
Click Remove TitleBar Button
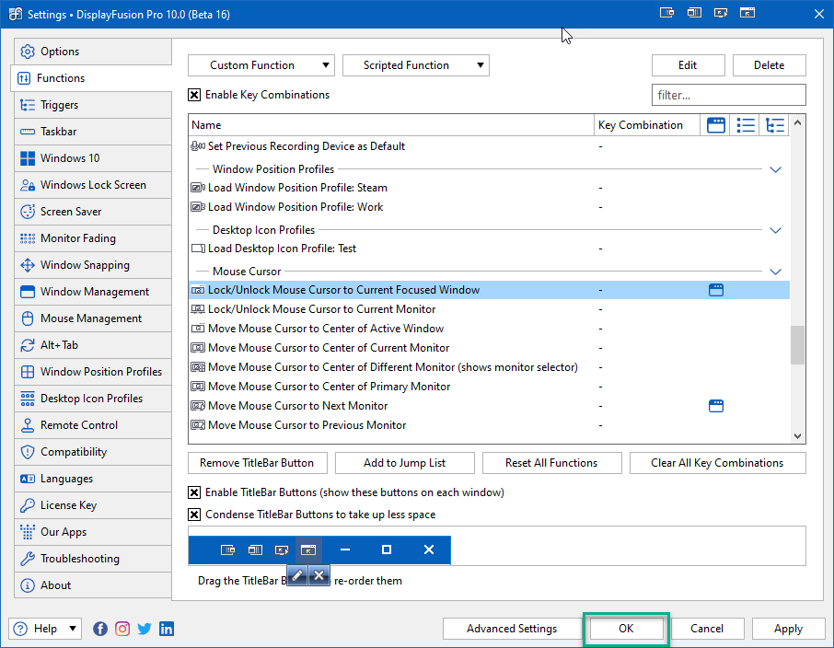tap(258, 463)
